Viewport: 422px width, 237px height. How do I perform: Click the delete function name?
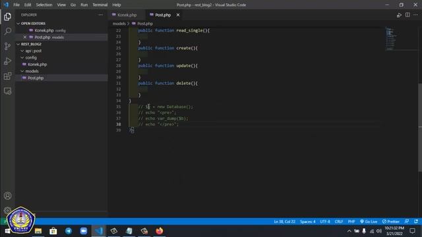click(183, 84)
